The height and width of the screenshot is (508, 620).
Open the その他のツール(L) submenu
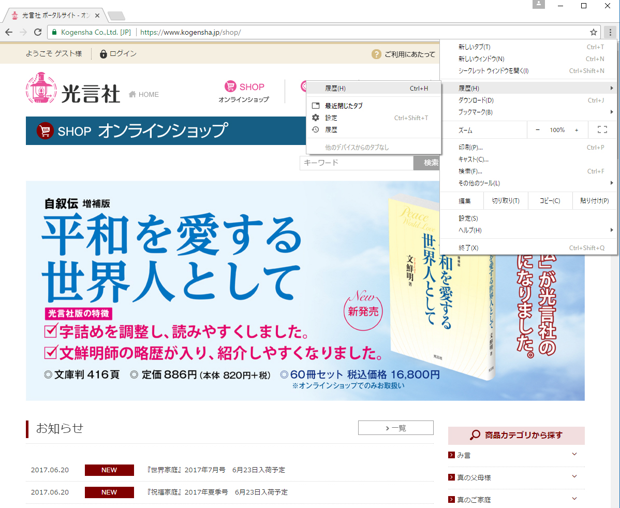click(528, 183)
